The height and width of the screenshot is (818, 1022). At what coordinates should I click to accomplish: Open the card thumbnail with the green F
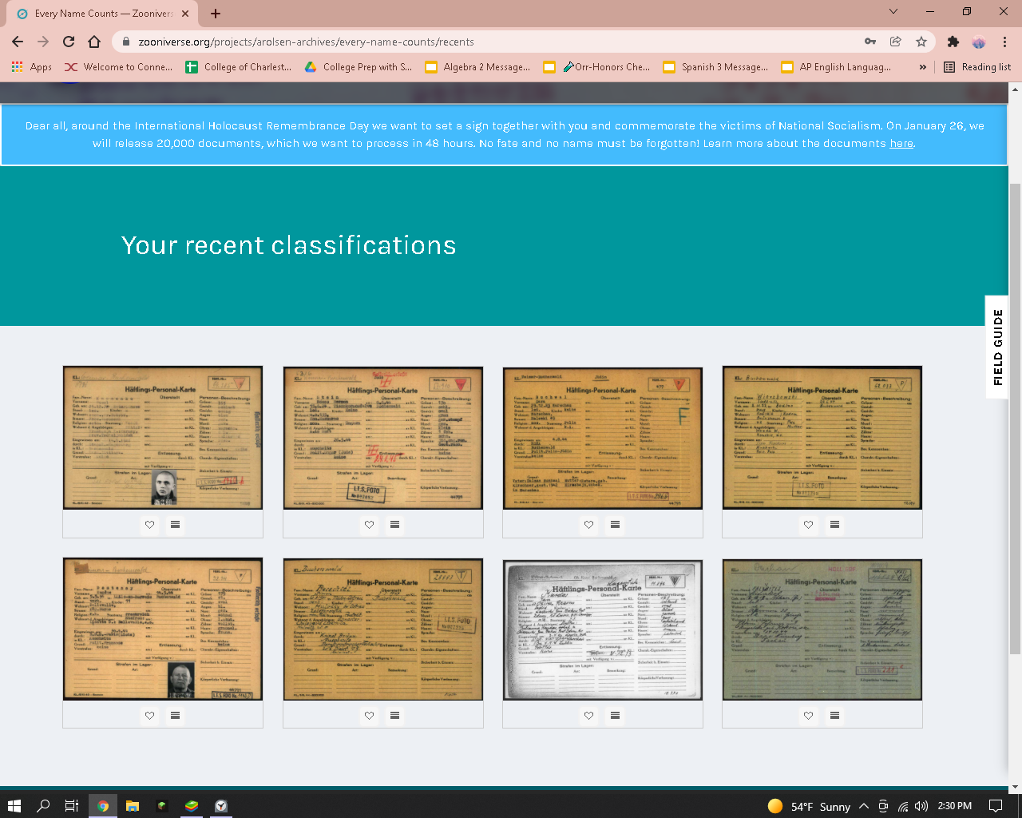click(603, 438)
